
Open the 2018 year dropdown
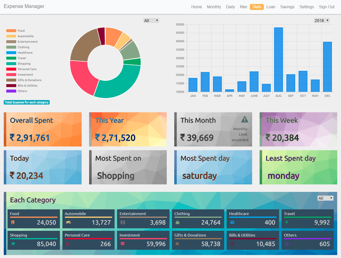322,20
